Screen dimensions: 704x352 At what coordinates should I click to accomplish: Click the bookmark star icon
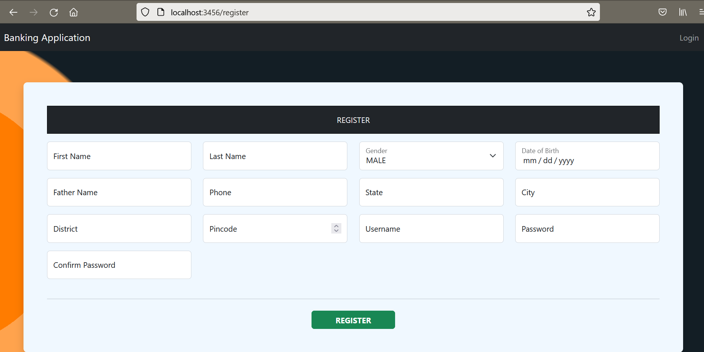tap(591, 12)
